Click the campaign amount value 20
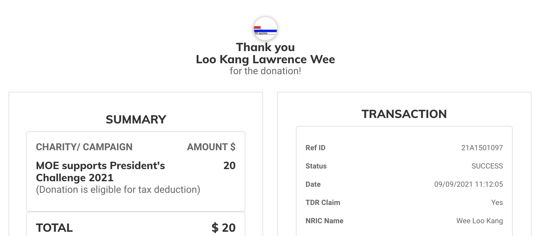Image resolution: width=551 pixels, height=236 pixels. pyautogui.click(x=229, y=165)
